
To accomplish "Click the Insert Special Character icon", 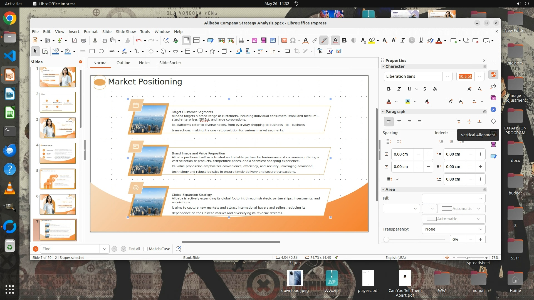I will pyautogui.click(x=293, y=41).
